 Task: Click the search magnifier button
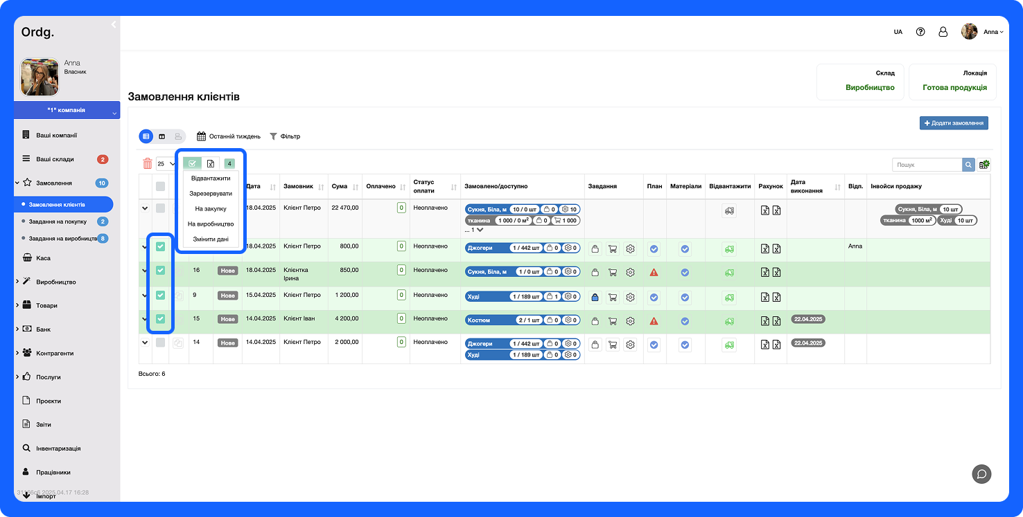(968, 165)
